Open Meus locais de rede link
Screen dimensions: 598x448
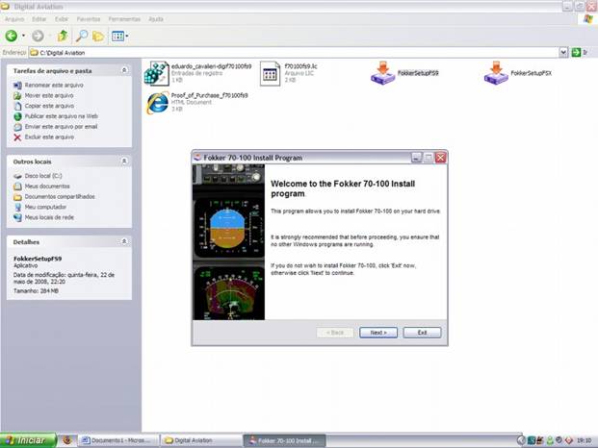[x=49, y=217]
